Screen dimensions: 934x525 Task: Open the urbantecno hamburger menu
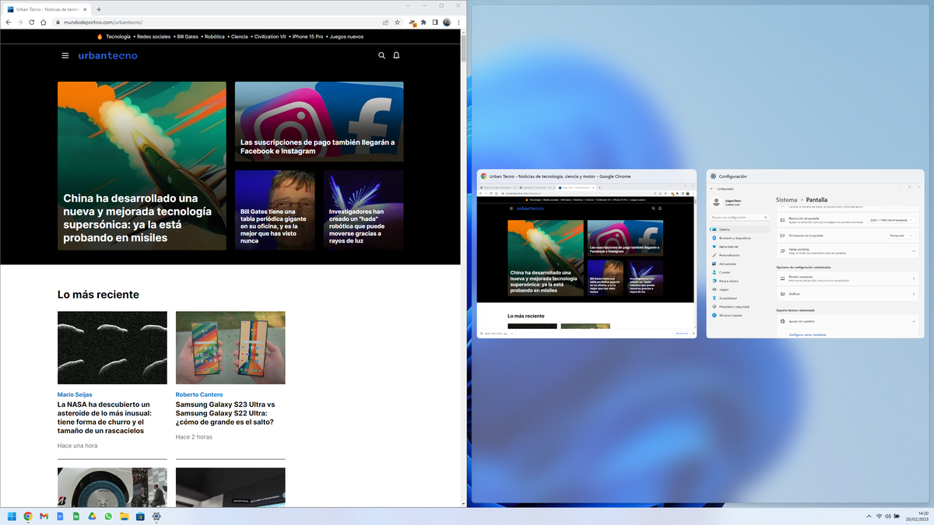pos(65,55)
